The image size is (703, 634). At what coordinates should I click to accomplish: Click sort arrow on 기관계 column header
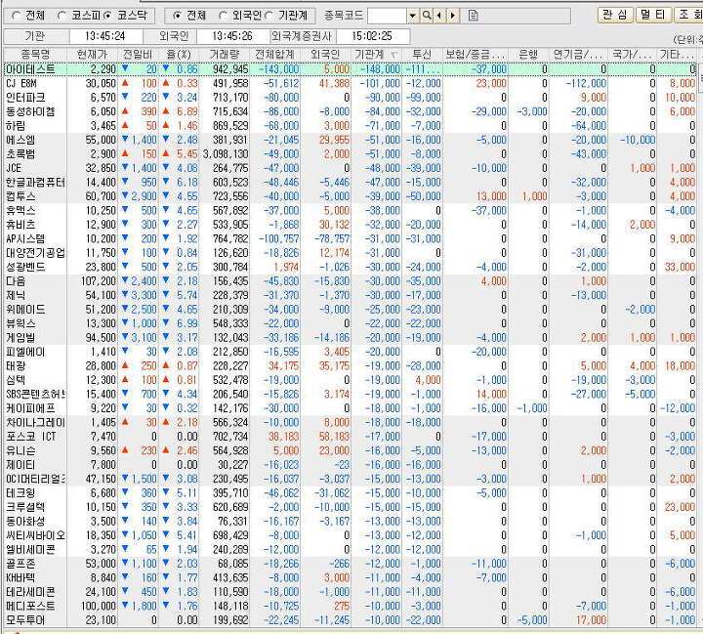point(394,55)
